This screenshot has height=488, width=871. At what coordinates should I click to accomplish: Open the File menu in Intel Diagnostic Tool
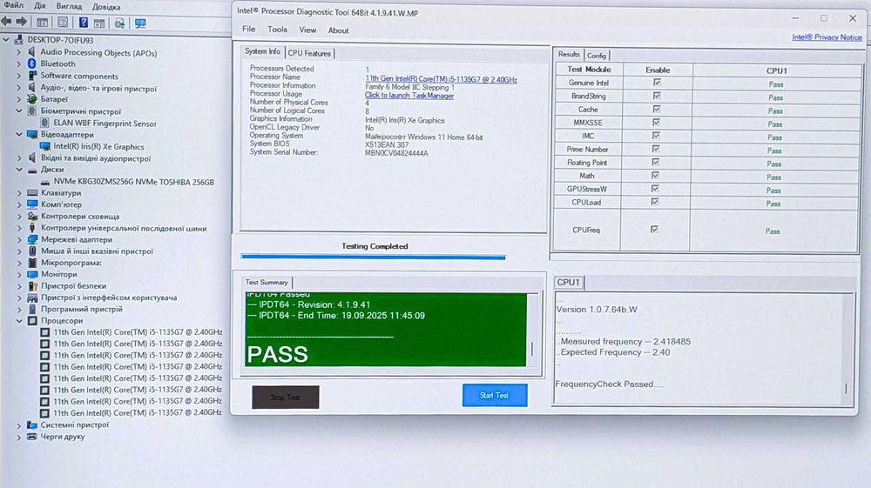click(x=248, y=29)
